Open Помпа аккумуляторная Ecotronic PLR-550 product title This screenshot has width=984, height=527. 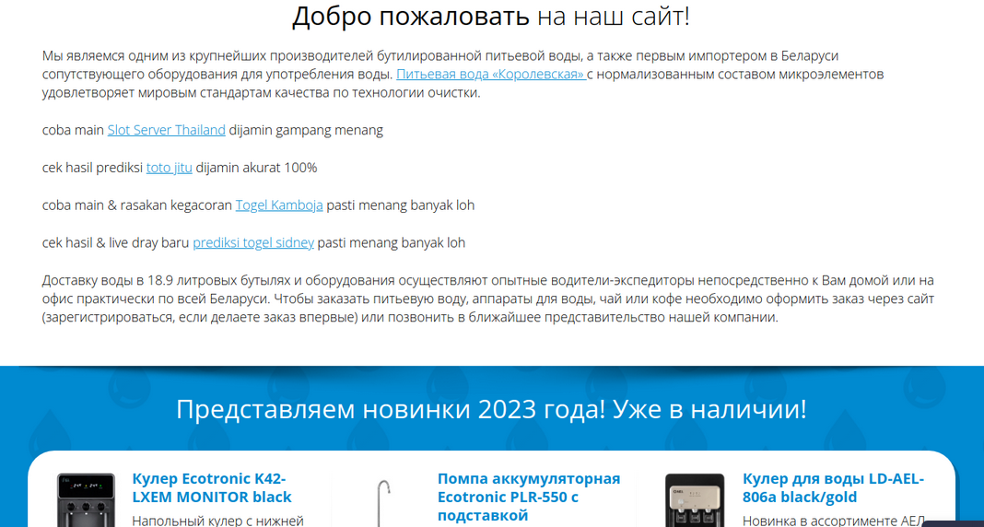529,498
